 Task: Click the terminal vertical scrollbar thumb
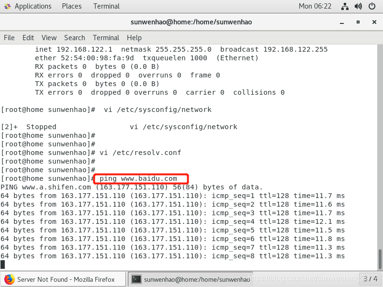click(380, 259)
